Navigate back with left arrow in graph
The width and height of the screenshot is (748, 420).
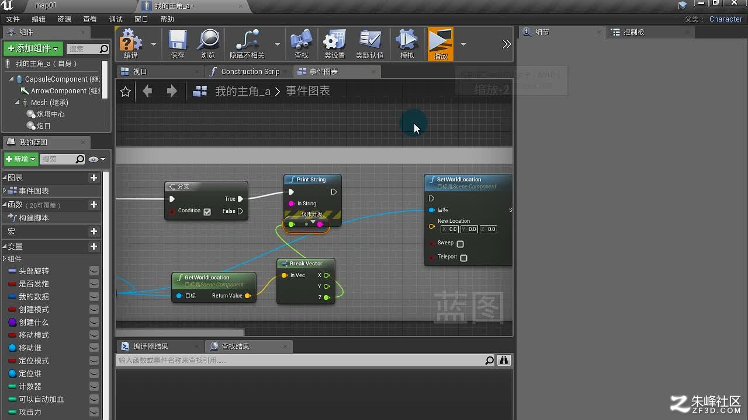pos(147,91)
